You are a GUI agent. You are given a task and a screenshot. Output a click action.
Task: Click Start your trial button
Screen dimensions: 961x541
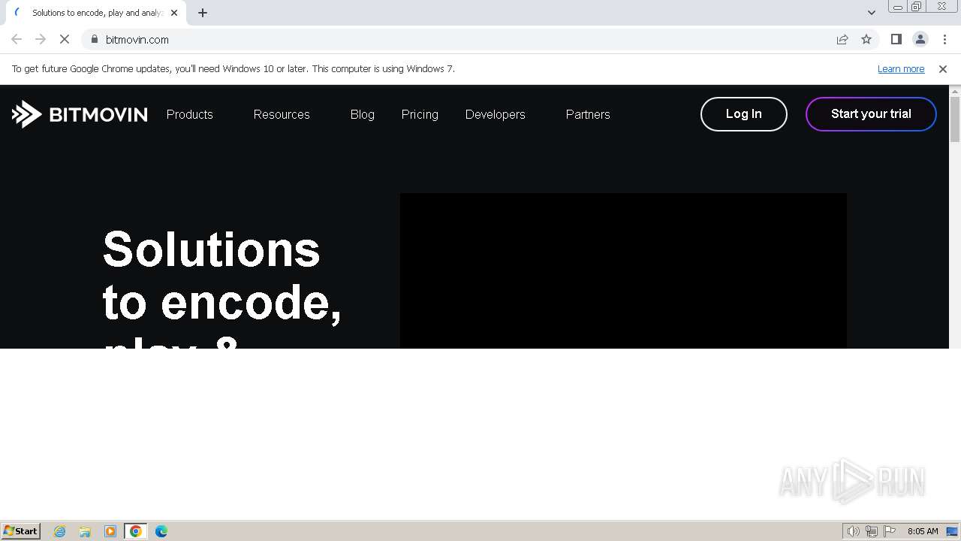pyautogui.click(x=871, y=114)
